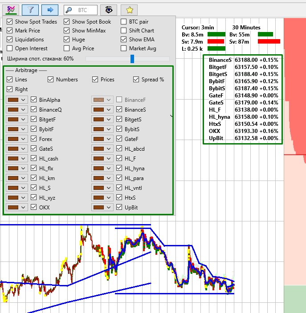Toggle HL_flx exchange checkbox
Viewport: 306px width, 313px height.
pyautogui.click(x=33, y=168)
